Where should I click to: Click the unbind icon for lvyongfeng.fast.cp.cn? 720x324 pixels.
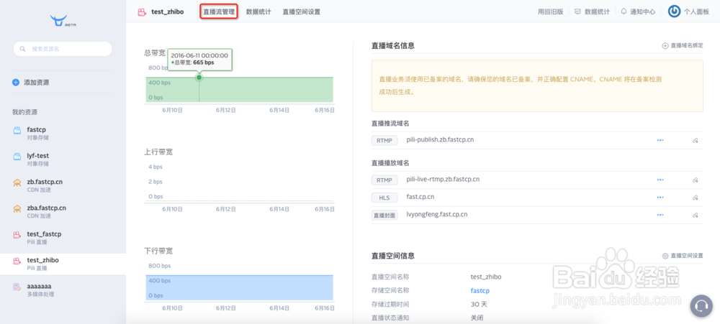[696, 215]
